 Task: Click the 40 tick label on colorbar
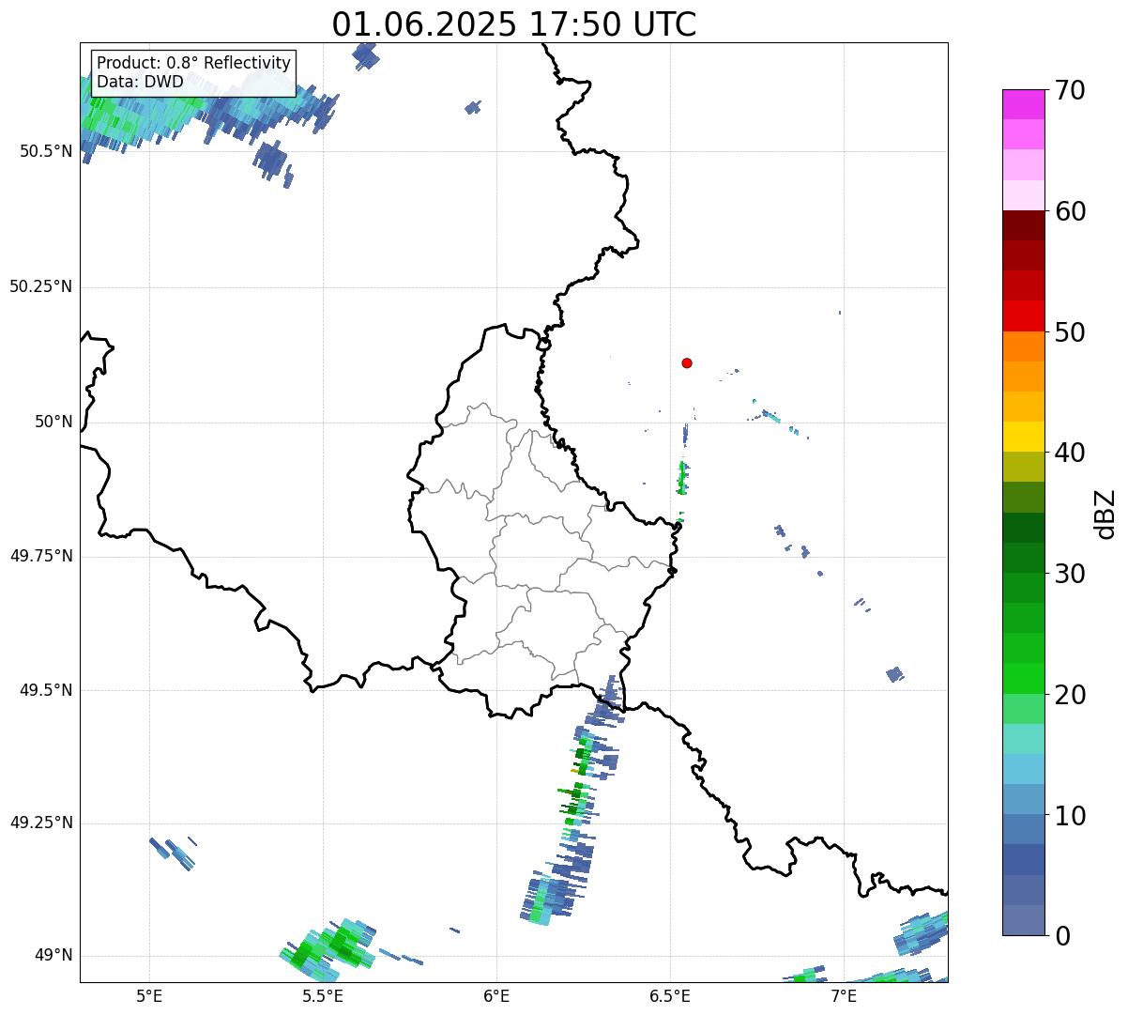1070,453
